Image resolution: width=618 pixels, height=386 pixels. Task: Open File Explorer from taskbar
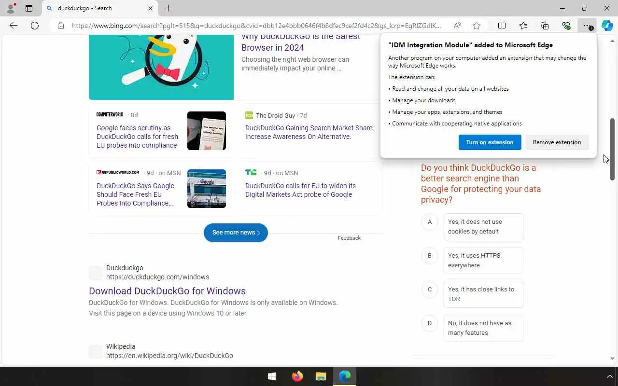(x=321, y=376)
